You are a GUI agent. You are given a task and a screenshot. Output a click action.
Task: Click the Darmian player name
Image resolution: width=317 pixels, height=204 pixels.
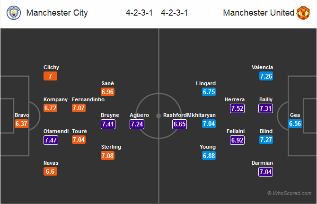click(262, 163)
